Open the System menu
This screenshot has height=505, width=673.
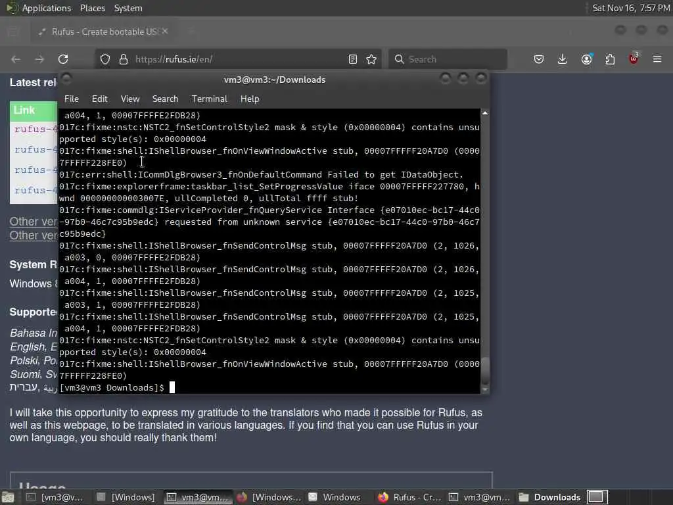(128, 8)
